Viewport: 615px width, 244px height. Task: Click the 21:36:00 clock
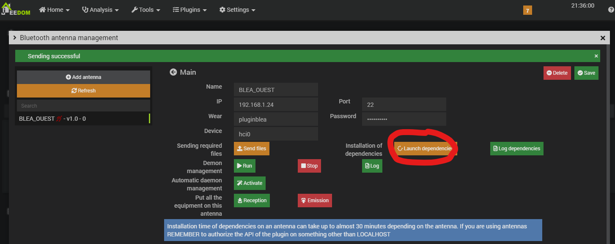(x=582, y=5)
